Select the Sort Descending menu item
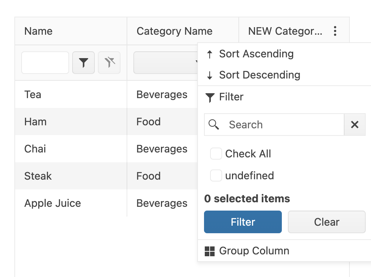Screen dimensions: 371x277 click(260, 75)
